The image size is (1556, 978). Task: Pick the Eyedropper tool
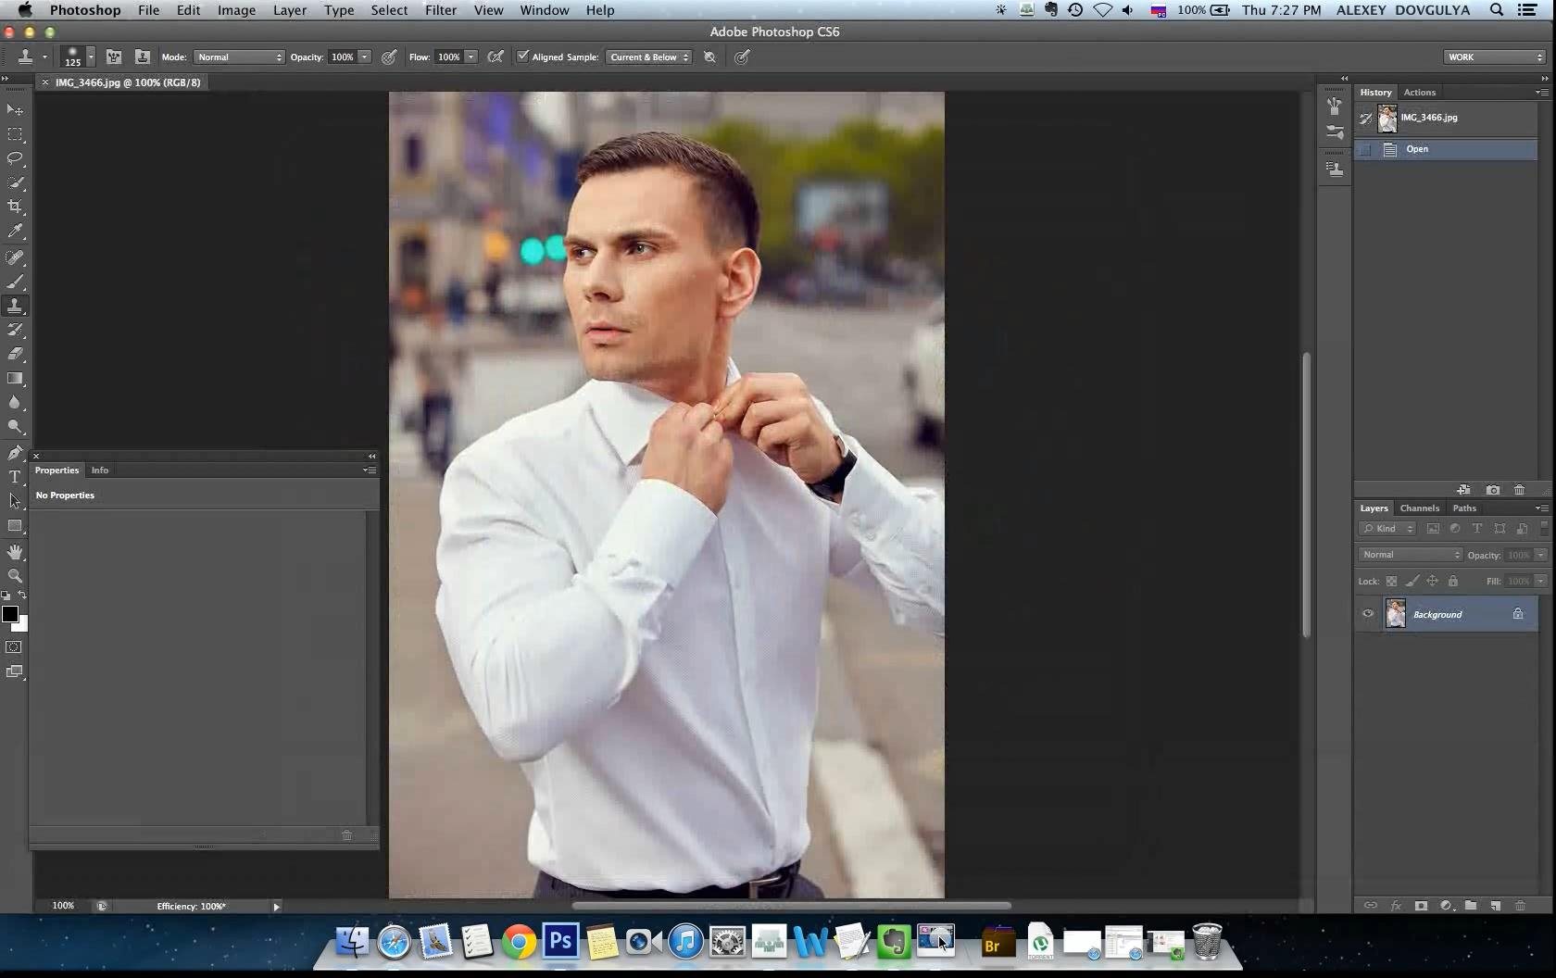[15, 232]
